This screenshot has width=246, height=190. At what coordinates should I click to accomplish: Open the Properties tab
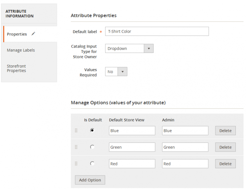tap(30, 34)
